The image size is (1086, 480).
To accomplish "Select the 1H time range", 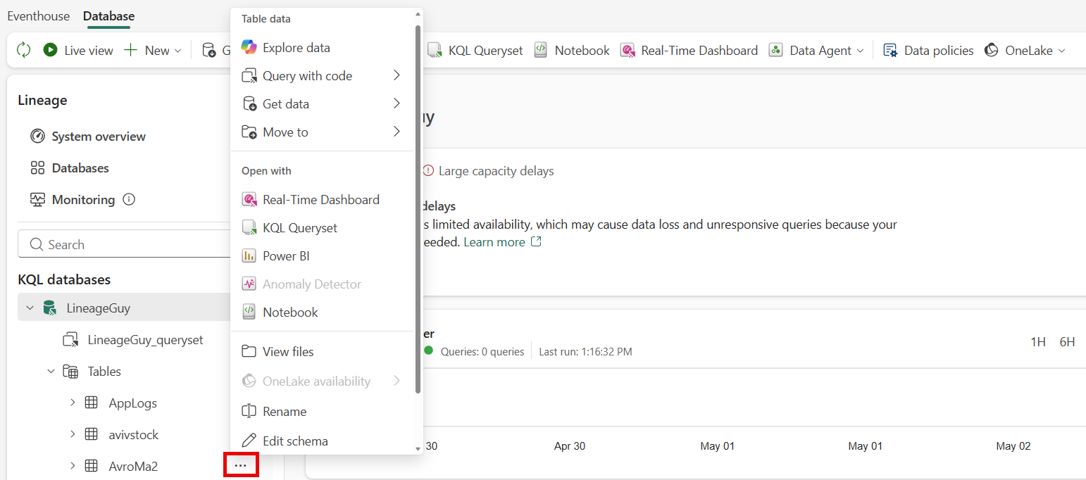I will (1038, 342).
